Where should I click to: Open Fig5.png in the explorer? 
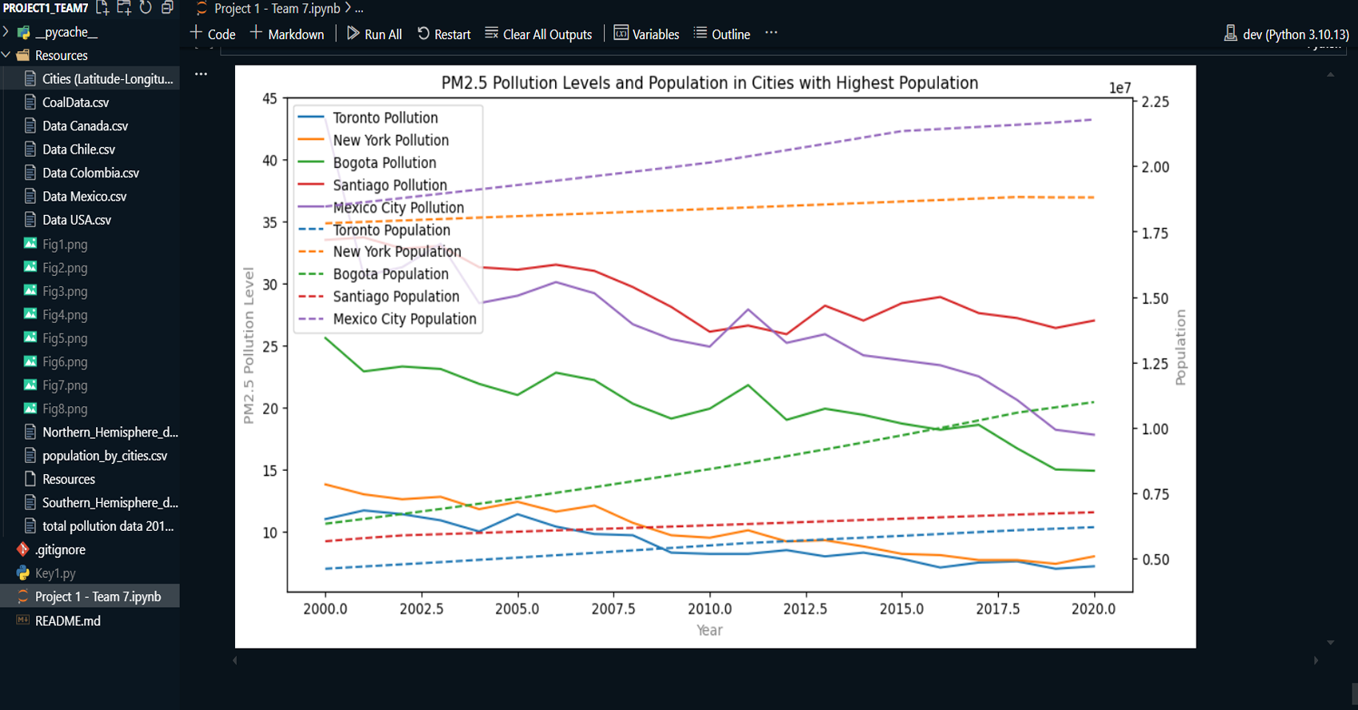65,338
